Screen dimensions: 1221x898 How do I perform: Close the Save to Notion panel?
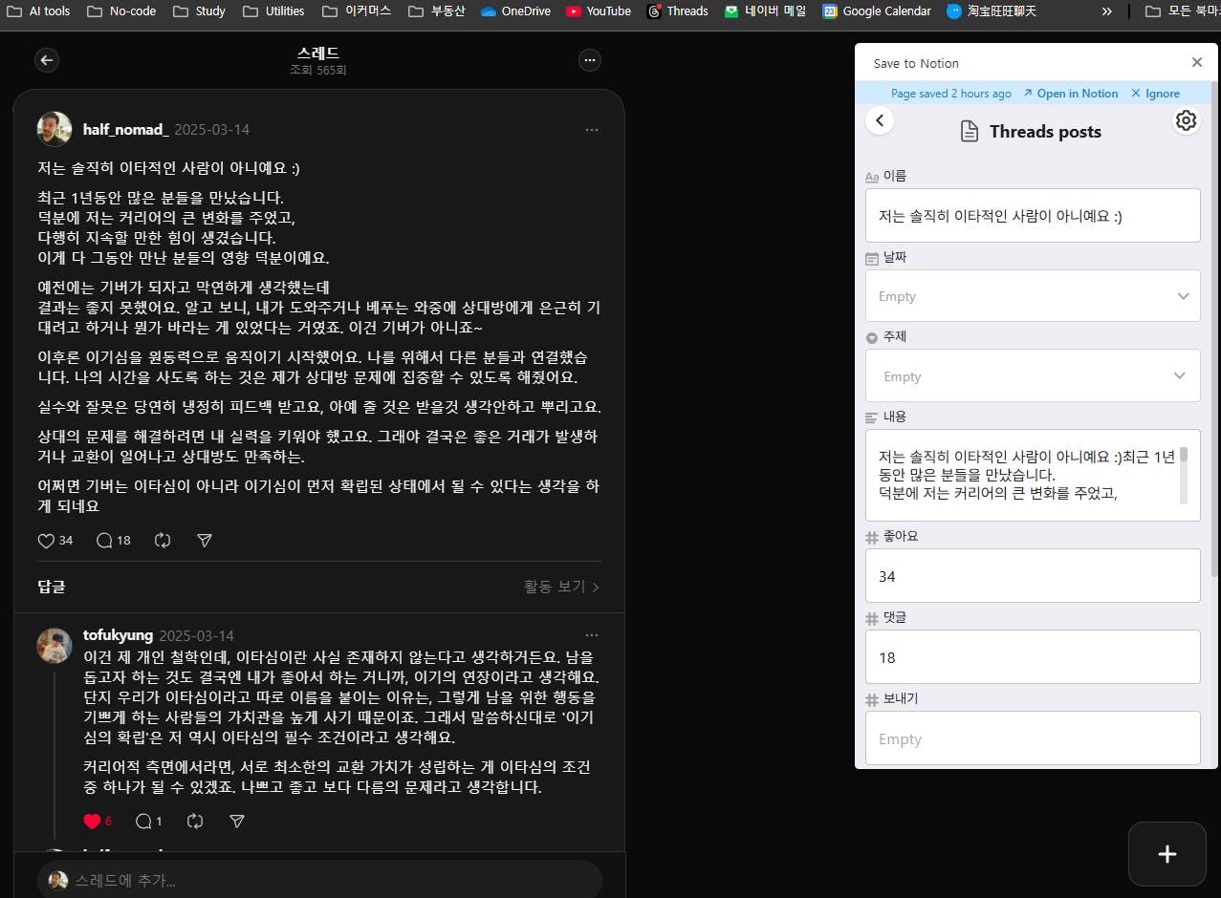coord(1197,62)
